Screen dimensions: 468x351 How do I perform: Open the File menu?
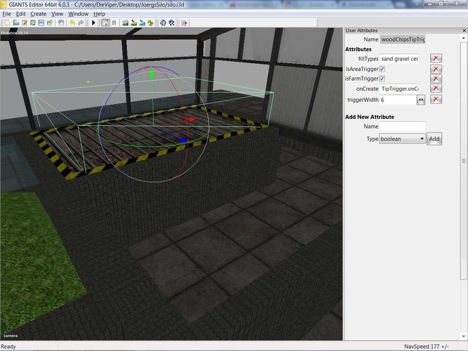[x=6, y=13]
